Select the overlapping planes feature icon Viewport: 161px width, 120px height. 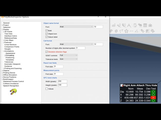pos(116,31)
